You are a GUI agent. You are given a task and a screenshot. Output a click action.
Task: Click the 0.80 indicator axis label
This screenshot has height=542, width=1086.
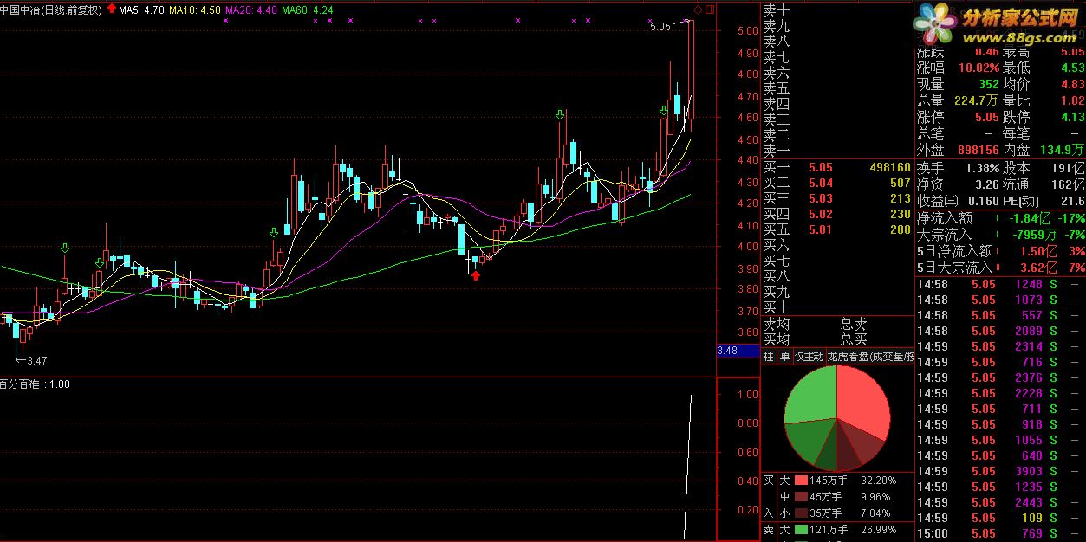pos(746,423)
